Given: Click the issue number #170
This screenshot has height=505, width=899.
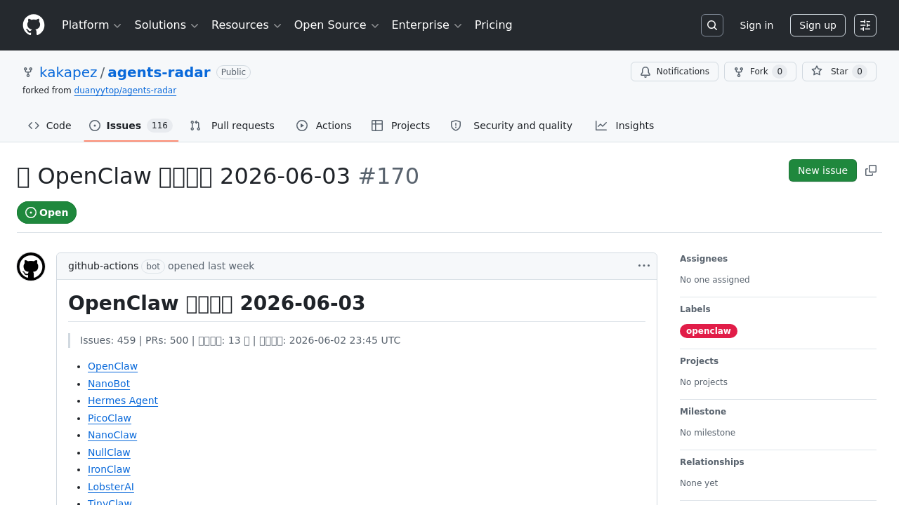Looking at the screenshot, I should 388,176.
